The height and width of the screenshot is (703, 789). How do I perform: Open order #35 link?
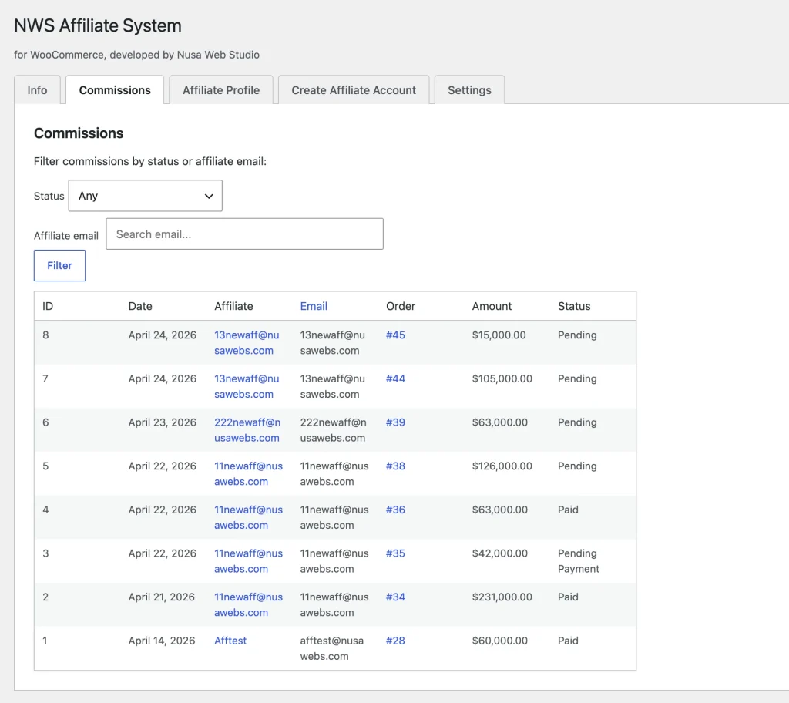click(395, 553)
